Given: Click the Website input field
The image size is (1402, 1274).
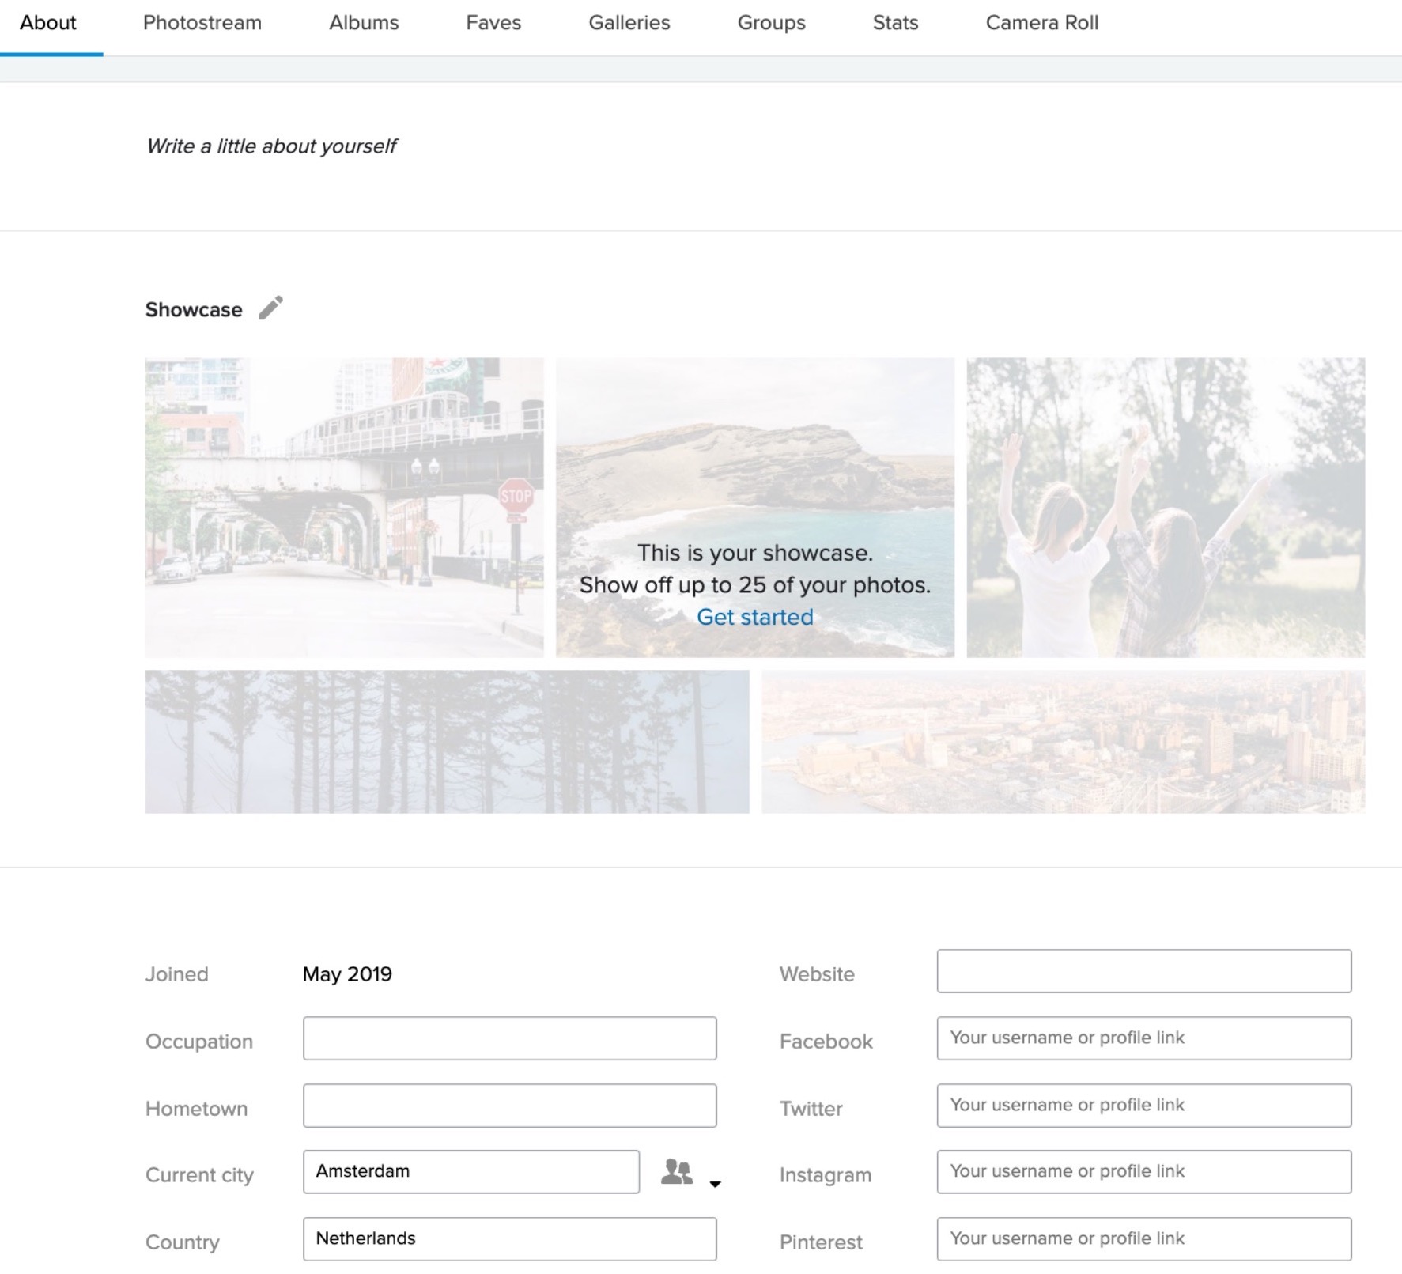Looking at the screenshot, I should 1143,971.
